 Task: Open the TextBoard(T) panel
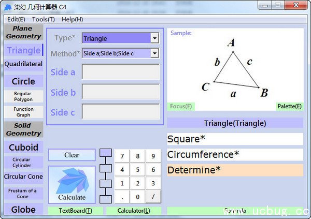(75, 211)
